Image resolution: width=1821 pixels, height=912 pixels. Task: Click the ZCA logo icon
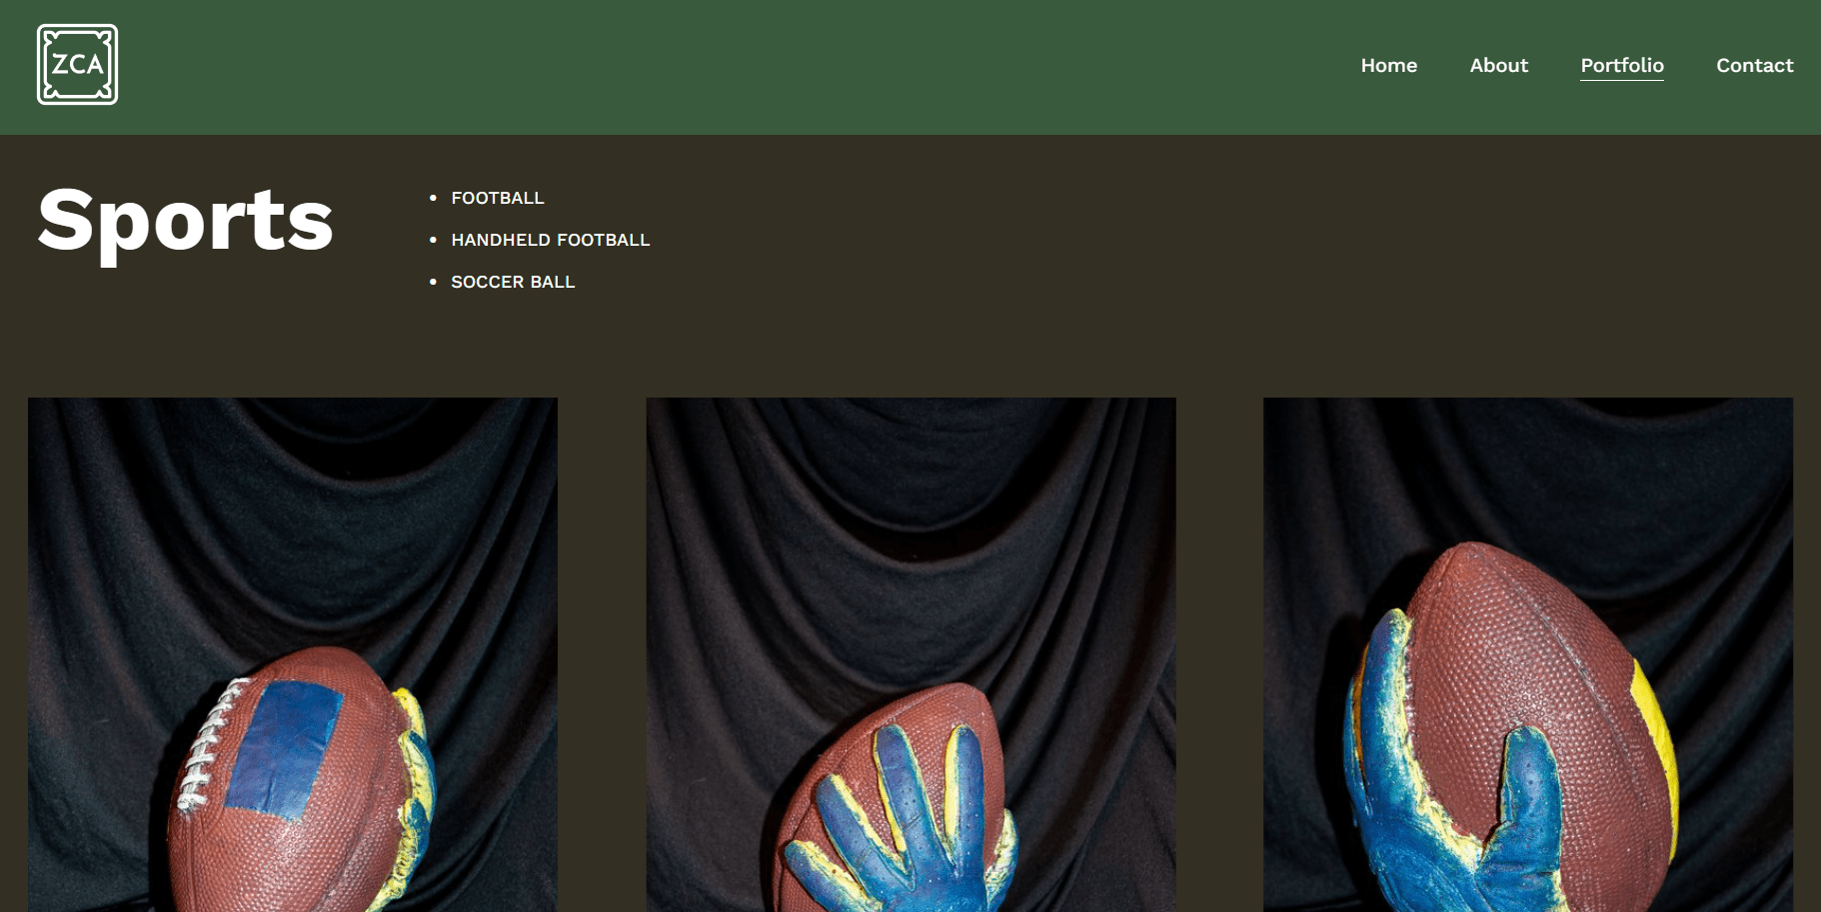77,65
